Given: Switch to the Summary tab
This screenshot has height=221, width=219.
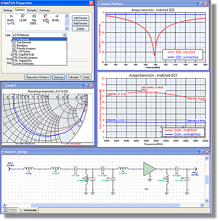Looking at the screenshot, I should click(44, 11).
